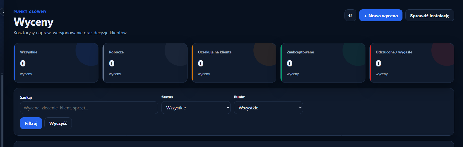463x147 pixels.
Task: Select the Wszystkie stats card
Action: 56,63
